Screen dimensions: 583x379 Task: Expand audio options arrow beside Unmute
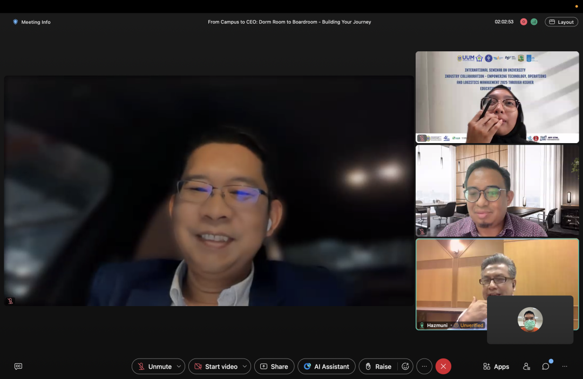pos(179,367)
